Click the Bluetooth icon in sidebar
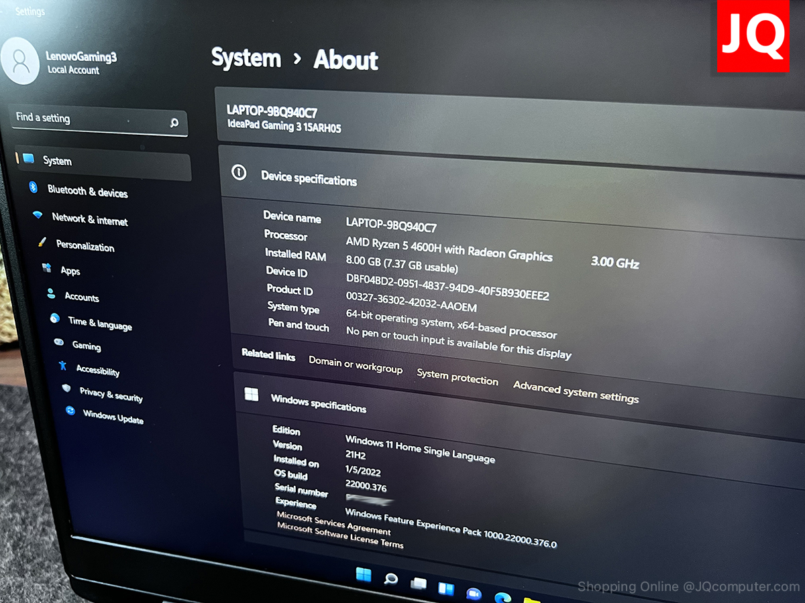805x603 pixels. (x=33, y=188)
